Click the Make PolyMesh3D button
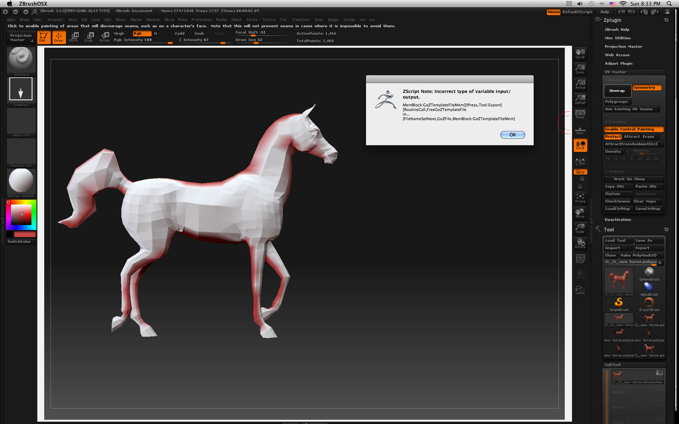 tap(641, 255)
